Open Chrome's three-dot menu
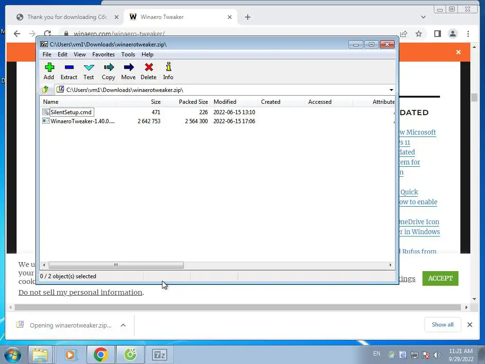Viewport: 485px width, 364px height. point(468,34)
